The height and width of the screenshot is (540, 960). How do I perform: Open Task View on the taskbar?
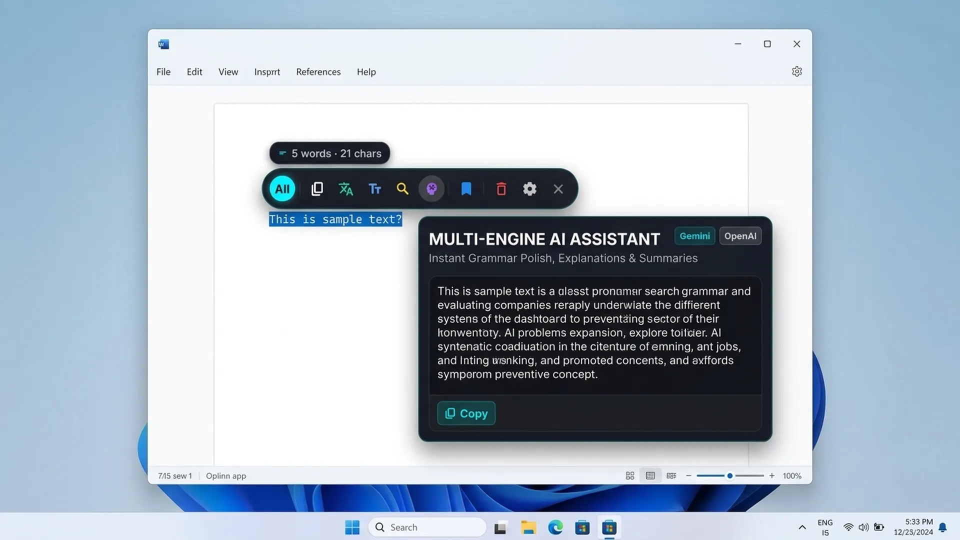click(500, 527)
